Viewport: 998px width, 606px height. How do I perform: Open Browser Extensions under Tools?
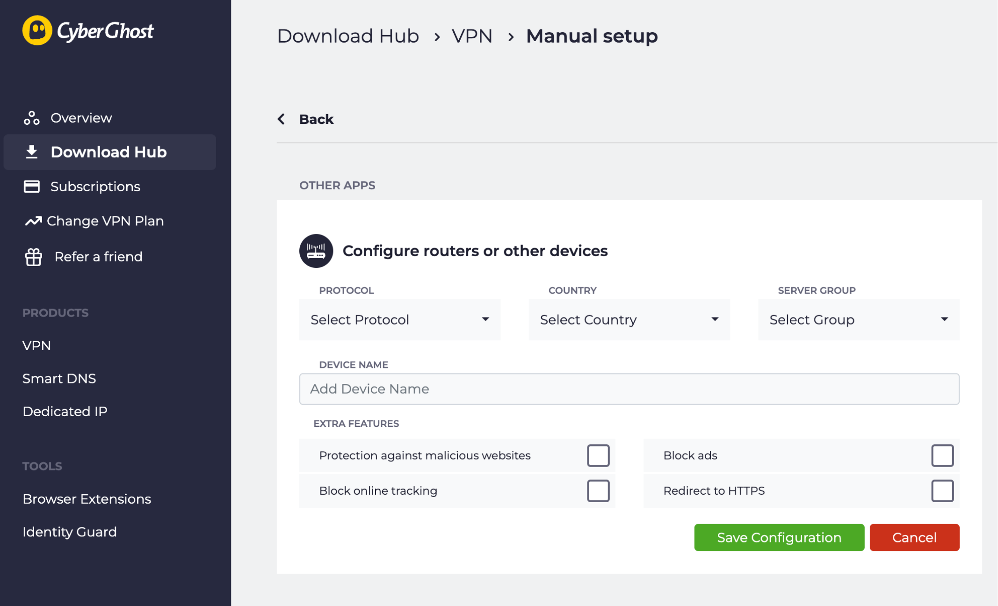click(x=87, y=499)
